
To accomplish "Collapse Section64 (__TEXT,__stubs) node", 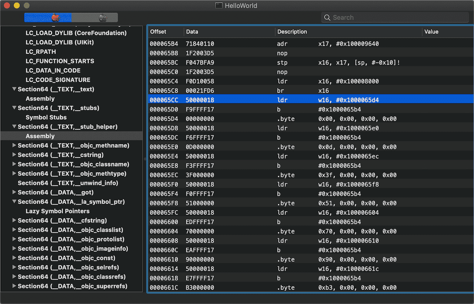I will click(14, 108).
